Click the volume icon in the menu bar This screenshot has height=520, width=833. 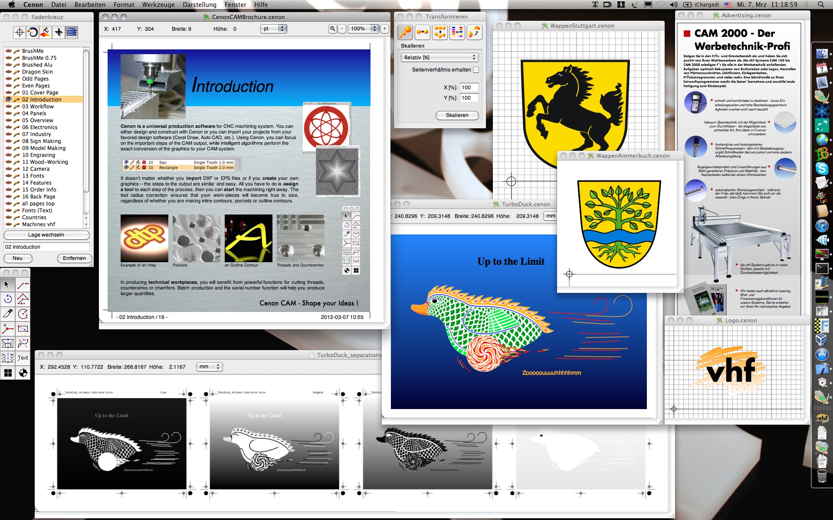coord(673,5)
